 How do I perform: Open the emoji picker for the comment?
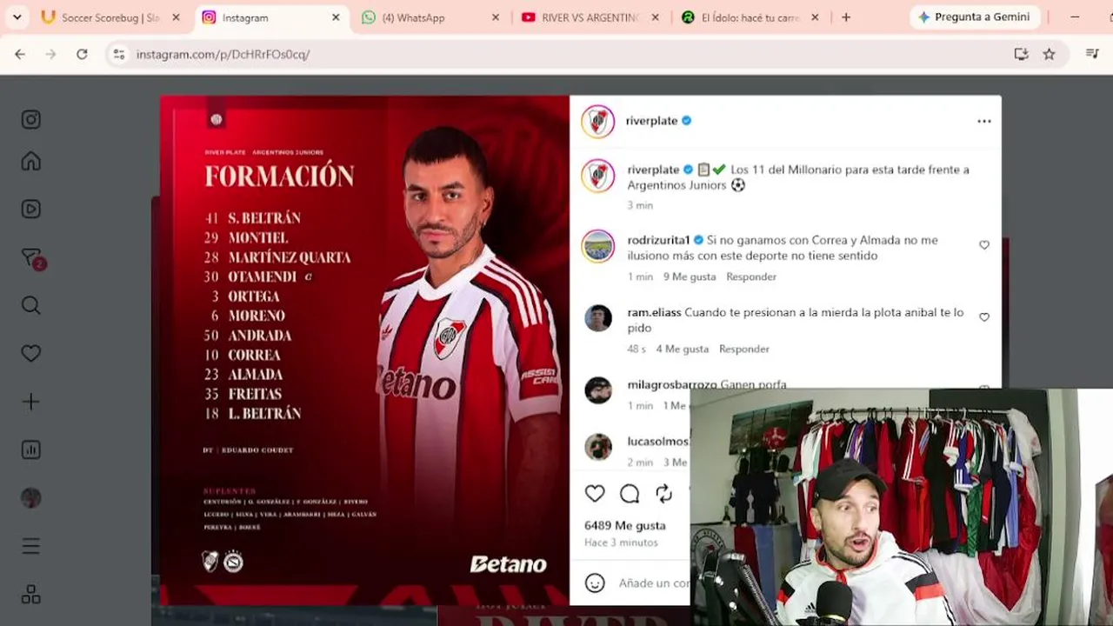(595, 583)
